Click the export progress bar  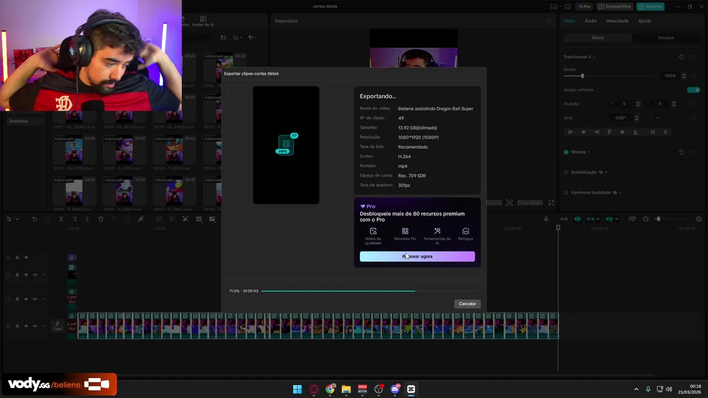click(369, 291)
